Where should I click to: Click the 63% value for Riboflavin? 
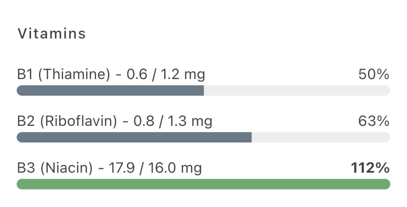point(374,121)
